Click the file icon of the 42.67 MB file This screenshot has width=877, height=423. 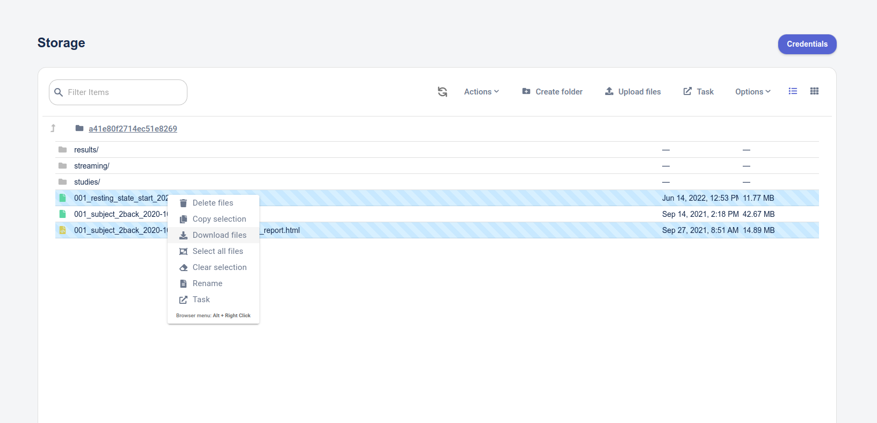[62, 214]
